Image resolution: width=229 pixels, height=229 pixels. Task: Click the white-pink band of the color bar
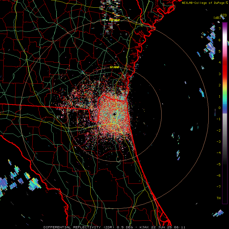[x=225, y=40]
